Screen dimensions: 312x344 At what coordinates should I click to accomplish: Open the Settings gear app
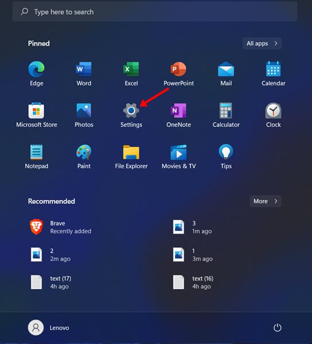click(x=131, y=115)
